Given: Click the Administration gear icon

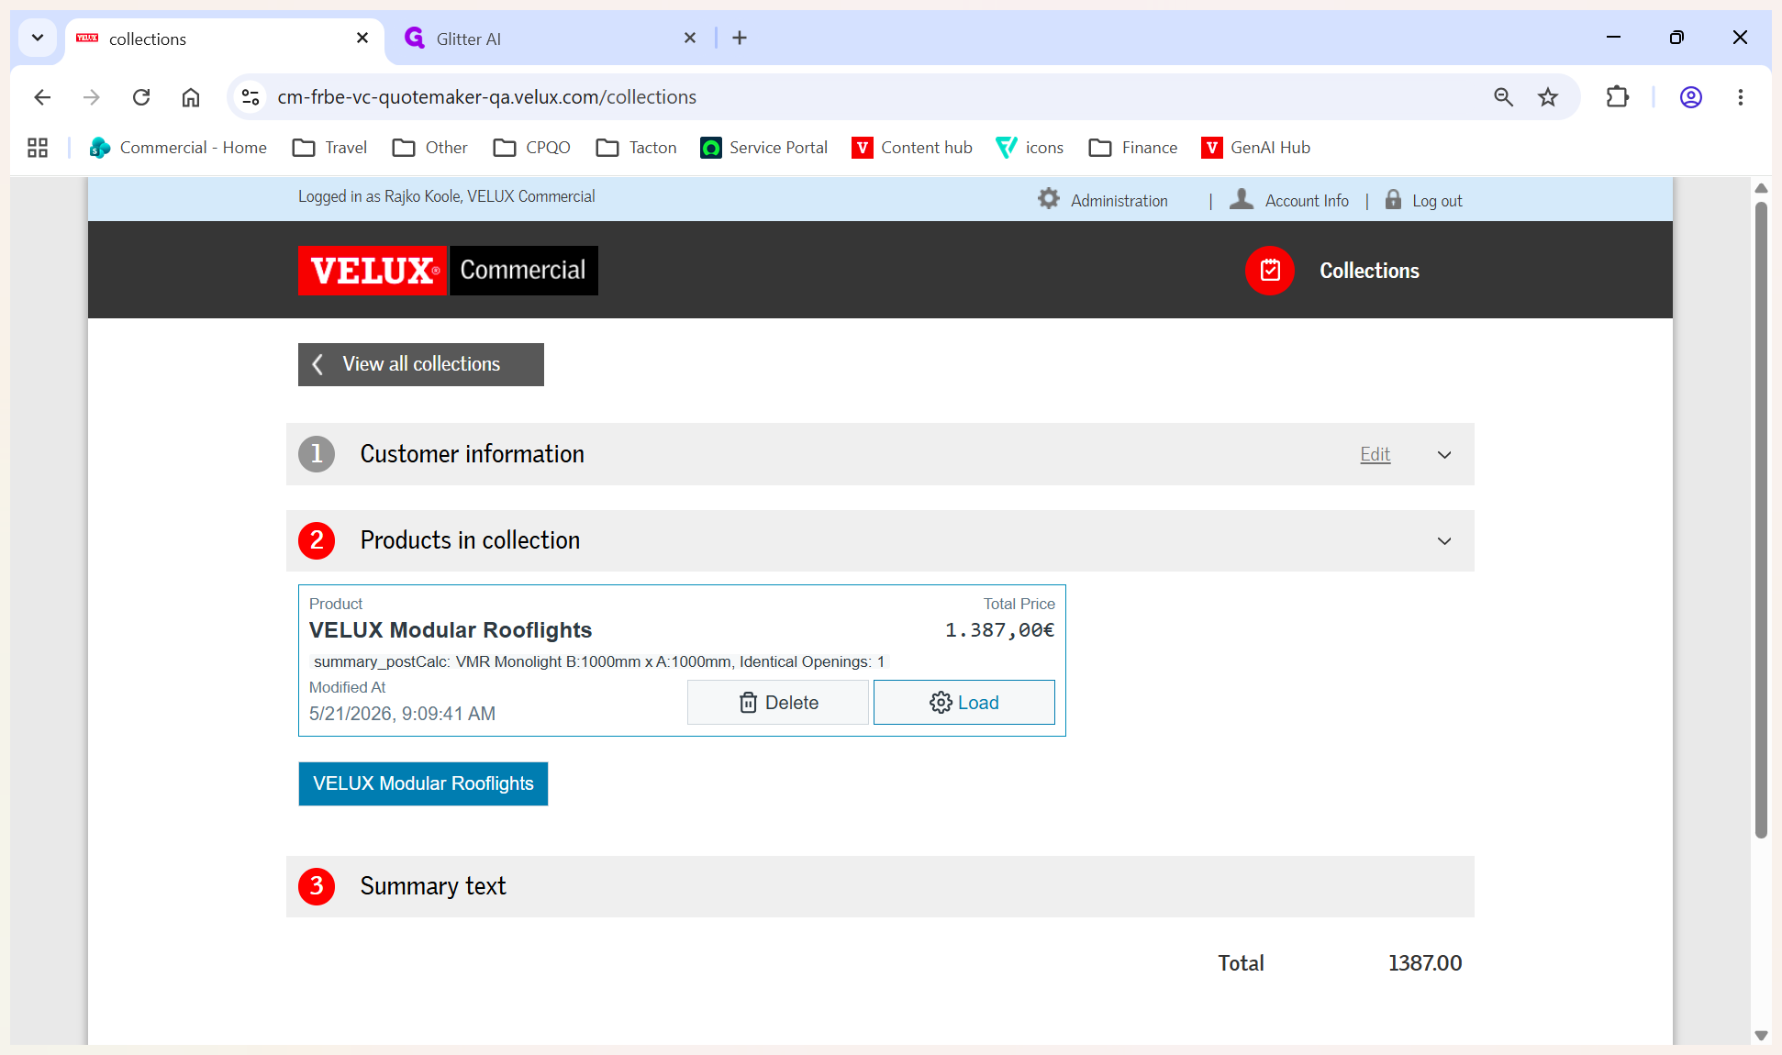Looking at the screenshot, I should pyautogui.click(x=1049, y=199).
